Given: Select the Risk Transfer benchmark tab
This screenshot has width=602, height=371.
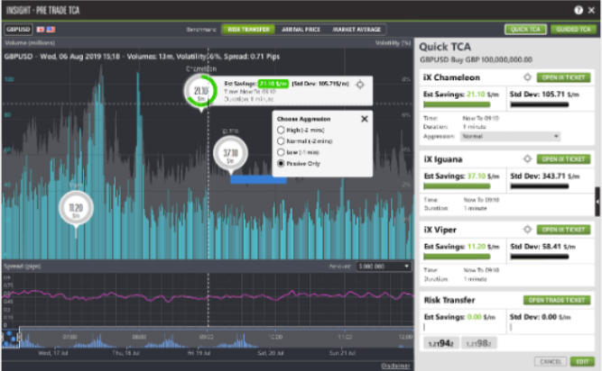Looking at the screenshot, I should (x=248, y=30).
